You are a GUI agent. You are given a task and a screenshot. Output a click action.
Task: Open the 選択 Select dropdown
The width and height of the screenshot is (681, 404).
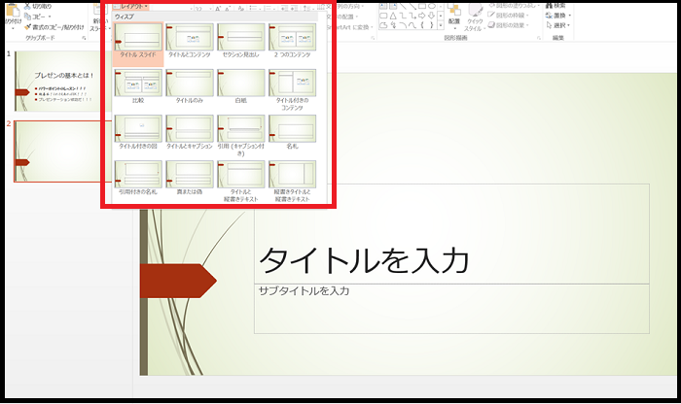point(557,25)
